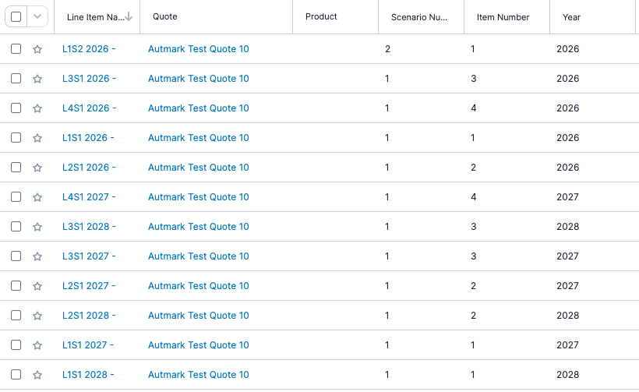The image size is (639, 392).
Task: Toggle star on L3S1 2028 row
Action: pos(37,227)
